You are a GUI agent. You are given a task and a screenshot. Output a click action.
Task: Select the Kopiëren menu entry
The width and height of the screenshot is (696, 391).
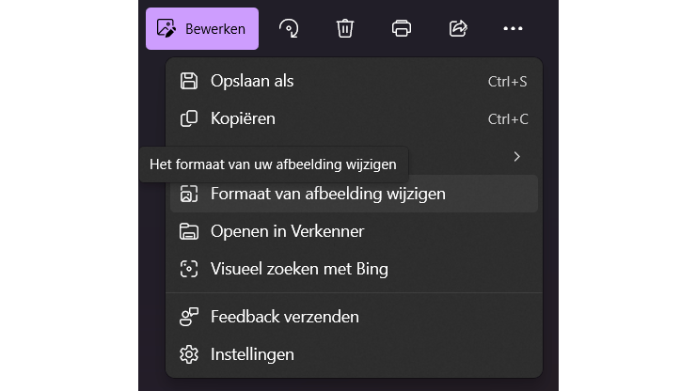(243, 118)
